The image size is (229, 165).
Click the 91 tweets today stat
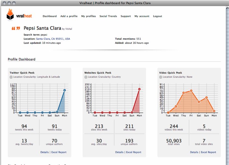(x=54, y=127)
